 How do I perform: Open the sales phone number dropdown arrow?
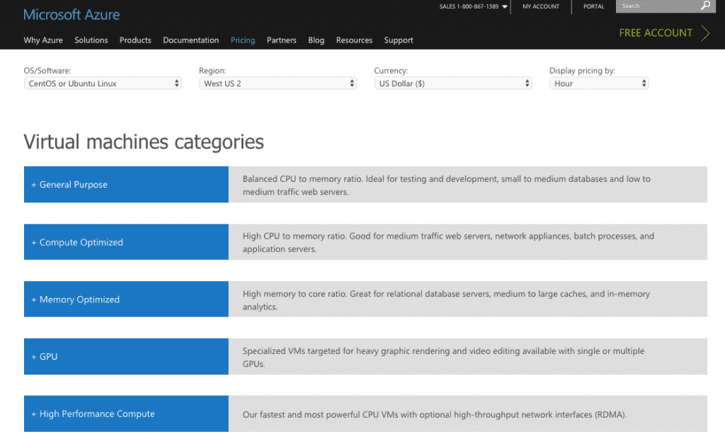coord(504,6)
